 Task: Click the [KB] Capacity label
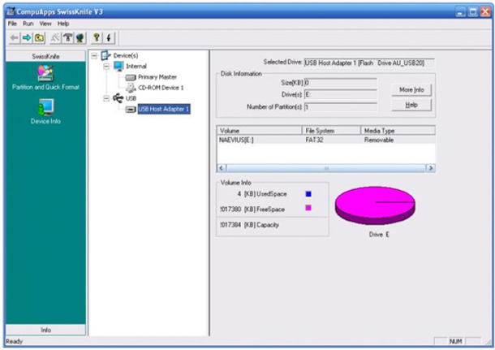pos(262,225)
